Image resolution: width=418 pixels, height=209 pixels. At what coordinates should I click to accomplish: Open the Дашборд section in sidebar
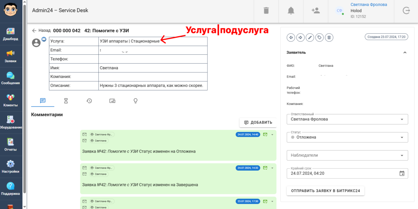pos(11,34)
